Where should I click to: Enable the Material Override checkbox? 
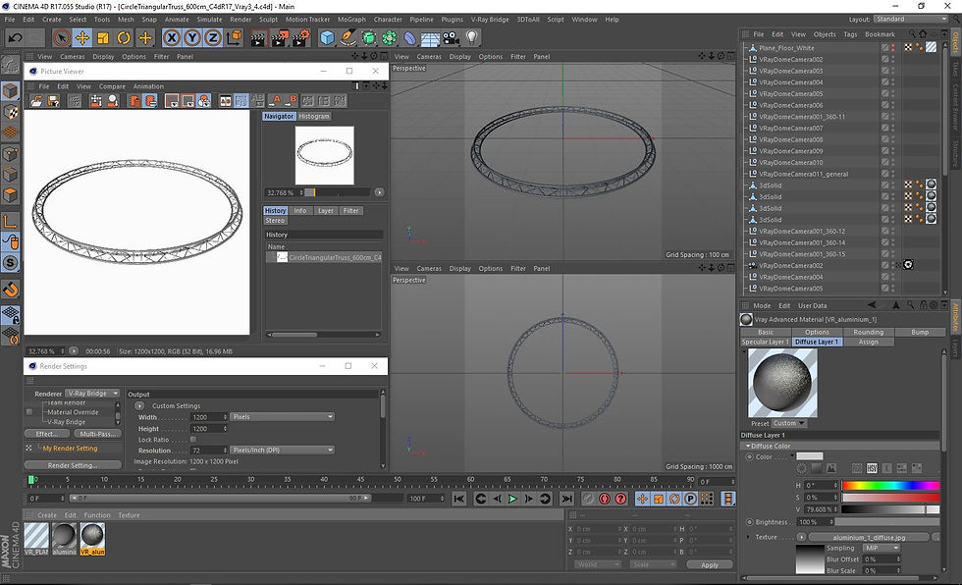pos(29,412)
